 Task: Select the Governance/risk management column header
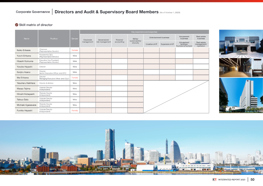click(x=104, y=41)
